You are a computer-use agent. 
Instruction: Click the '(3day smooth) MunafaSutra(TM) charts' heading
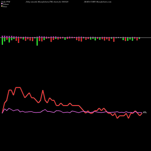[42, 2]
